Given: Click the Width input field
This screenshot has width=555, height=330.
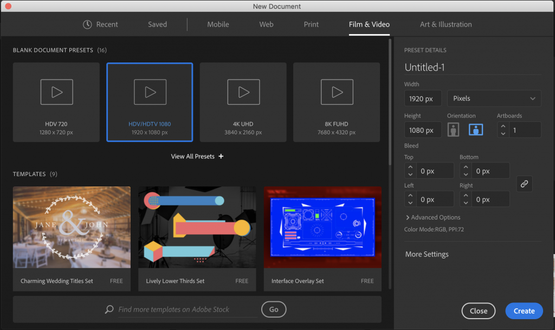Looking at the screenshot, I should click(422, 99).
